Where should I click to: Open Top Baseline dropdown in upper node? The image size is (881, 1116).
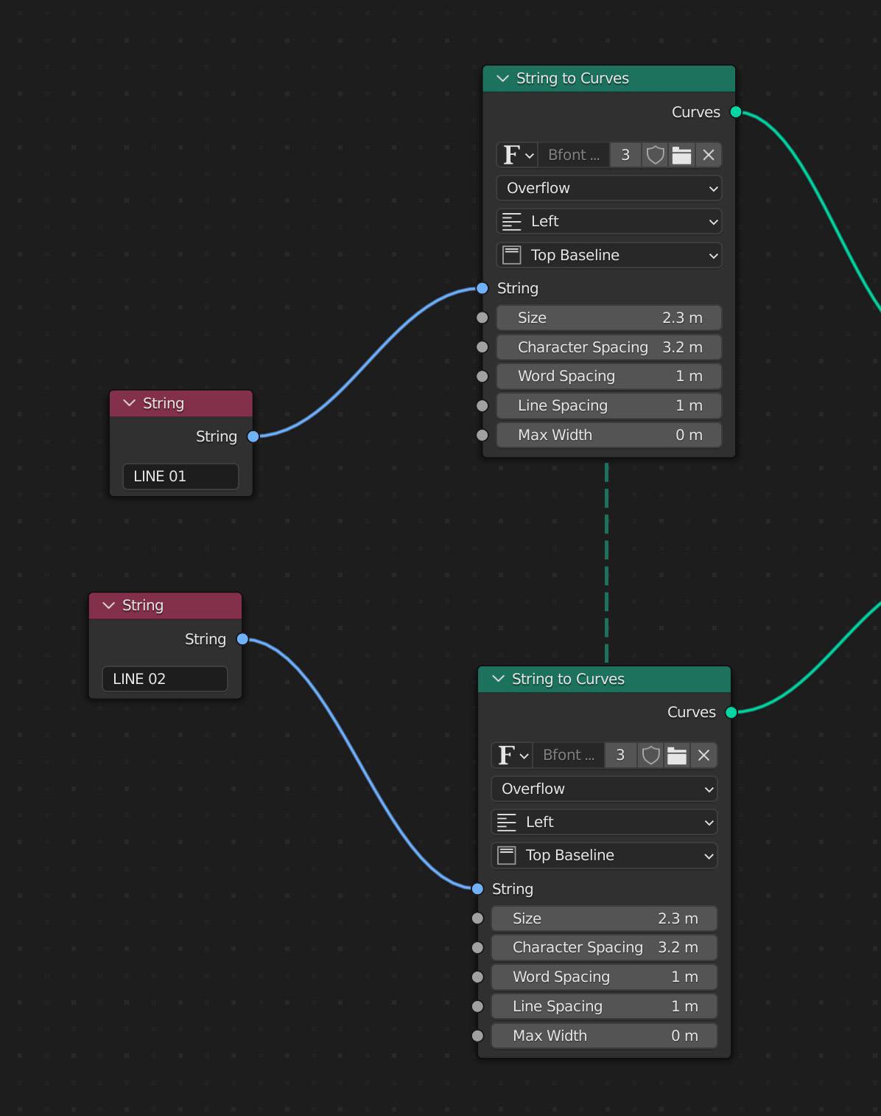[x=609, y=255]
